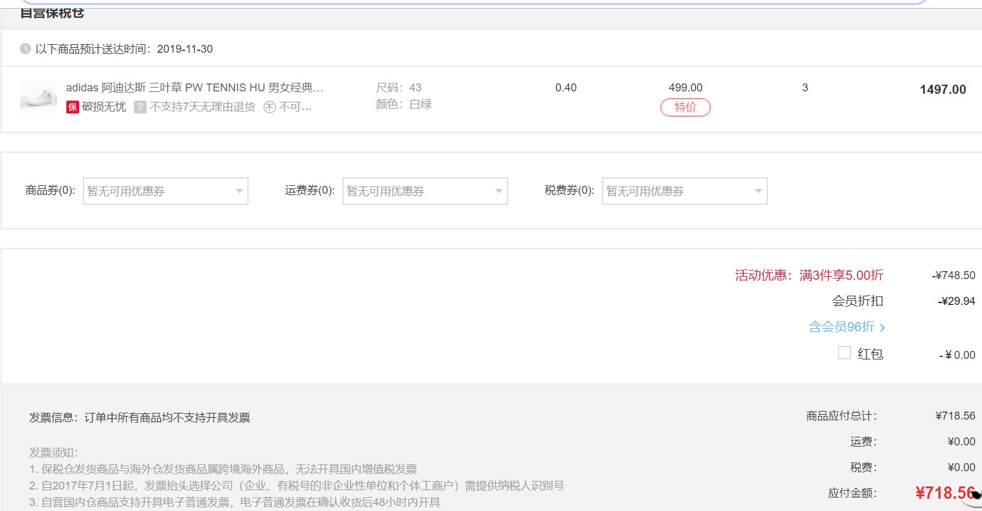
Task: Expand the chevron next to 含会员96折
Action: (x=883, y=328)
